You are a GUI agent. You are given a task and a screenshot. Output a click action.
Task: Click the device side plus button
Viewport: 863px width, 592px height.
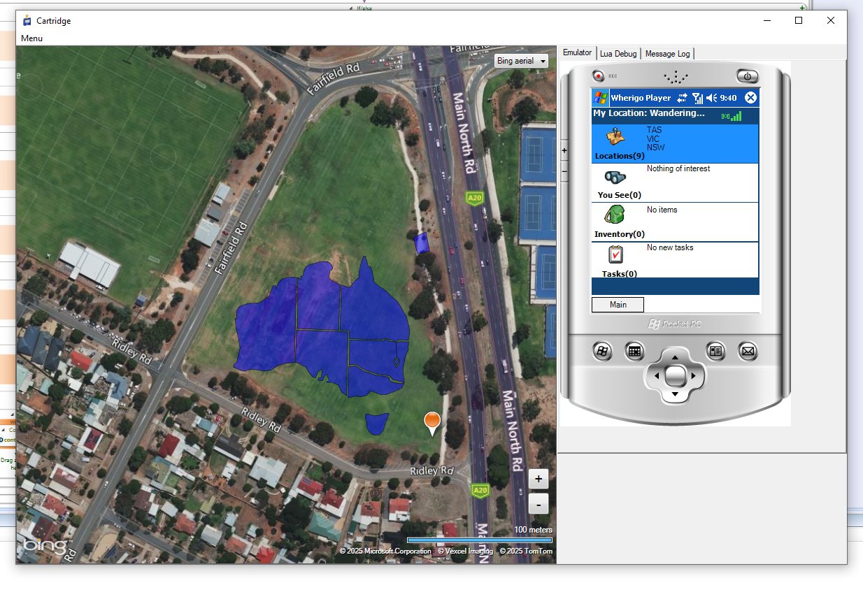pos(564,150)
